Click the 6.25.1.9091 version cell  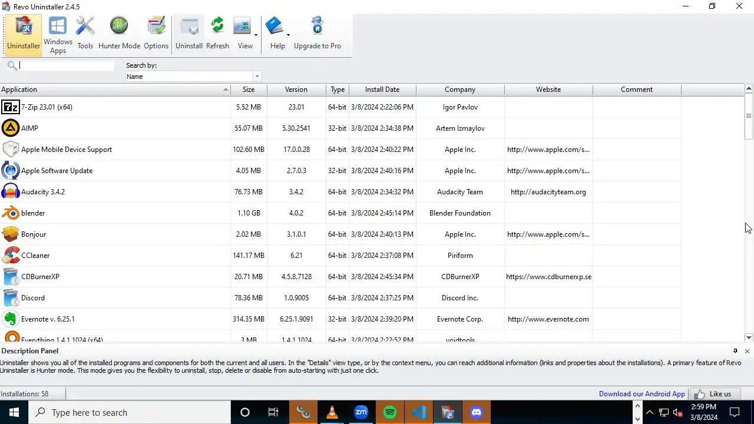[296, 319]
